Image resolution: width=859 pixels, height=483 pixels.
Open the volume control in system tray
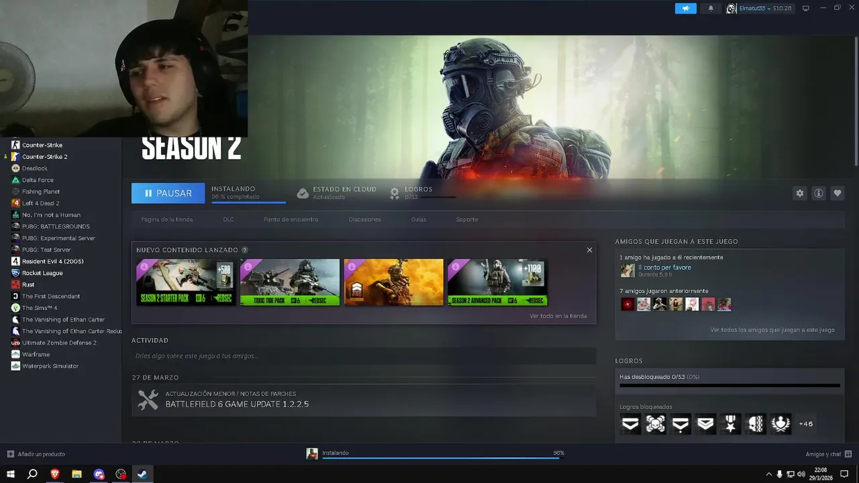click(x=801, y=474)
